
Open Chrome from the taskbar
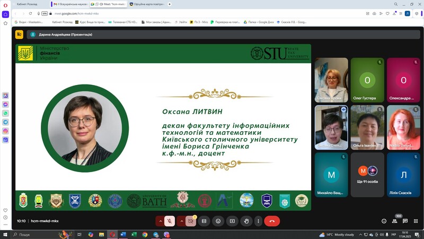[145, 234]
